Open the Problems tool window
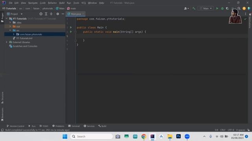The height and width of the screenshot is (141, 252). pyautogui.click(x=58, y=126)
